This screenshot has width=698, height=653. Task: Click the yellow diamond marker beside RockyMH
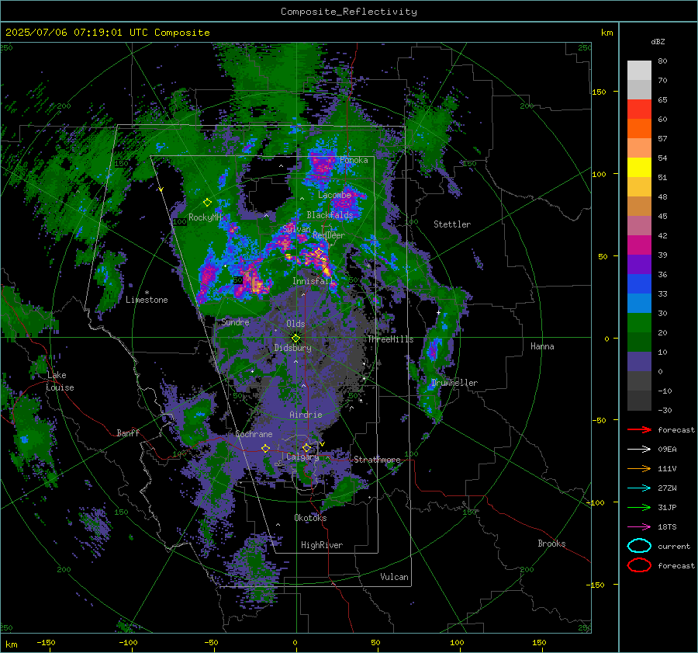coord(207,203)
